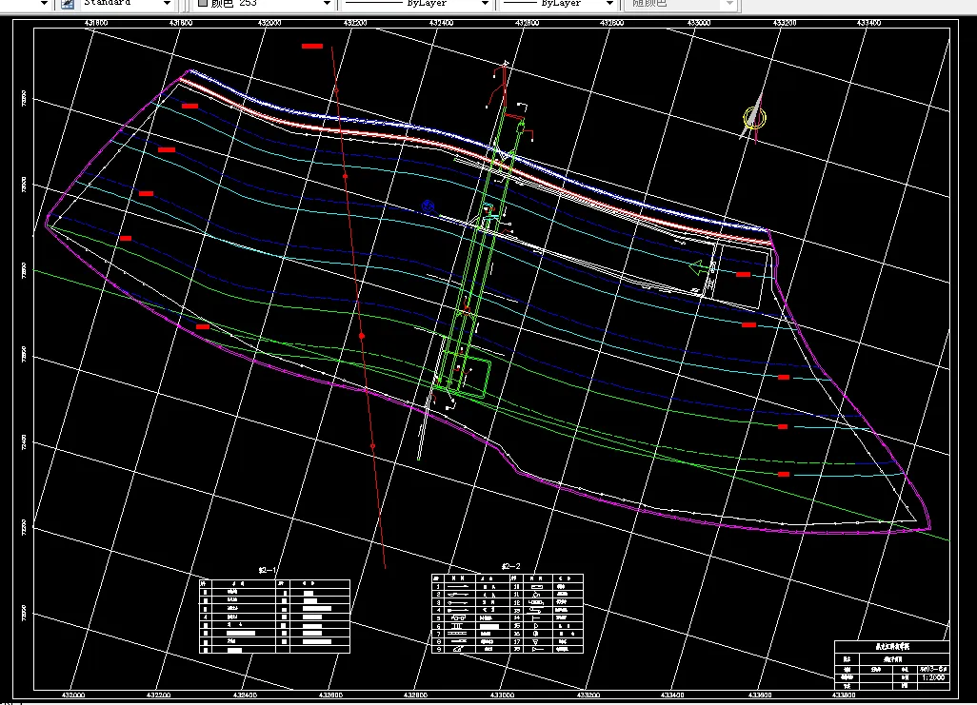The height and width of the screenshot is (705, 977).
Task: Select row 6 symbol in table 2-2
Action: [459, 626]
